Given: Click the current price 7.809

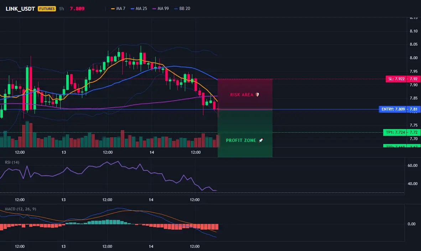Looking at the screenshot, I should [x=77, y=9].
